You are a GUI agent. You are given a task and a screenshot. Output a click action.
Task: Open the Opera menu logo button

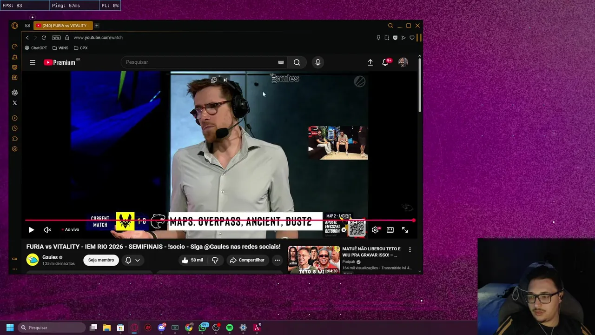coord(15,26)
